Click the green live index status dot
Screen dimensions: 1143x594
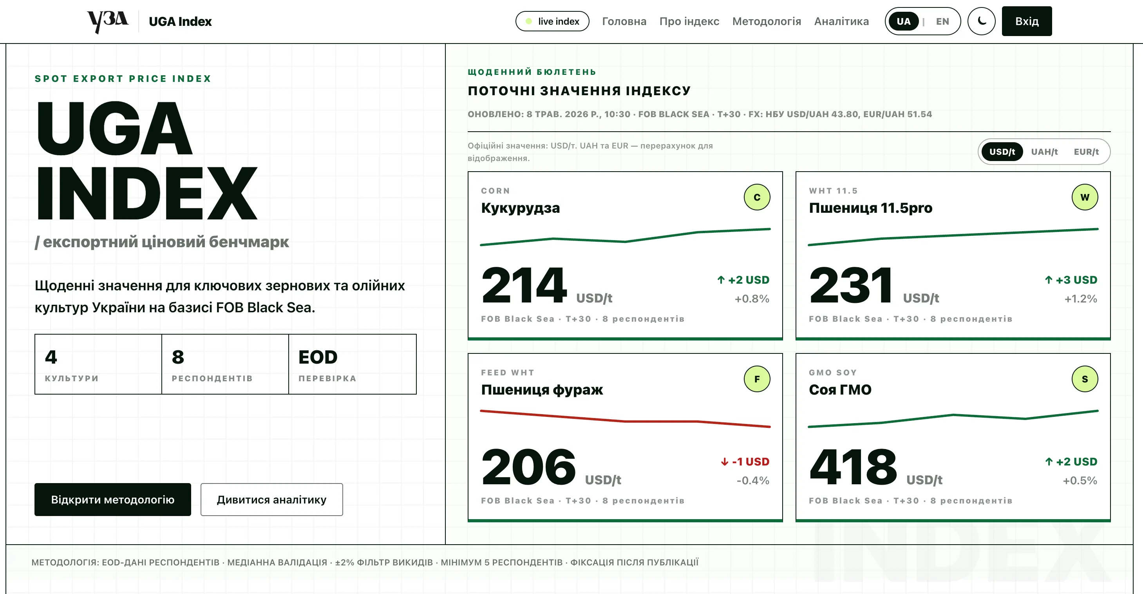pyautogui.click(x=529, y=21)
